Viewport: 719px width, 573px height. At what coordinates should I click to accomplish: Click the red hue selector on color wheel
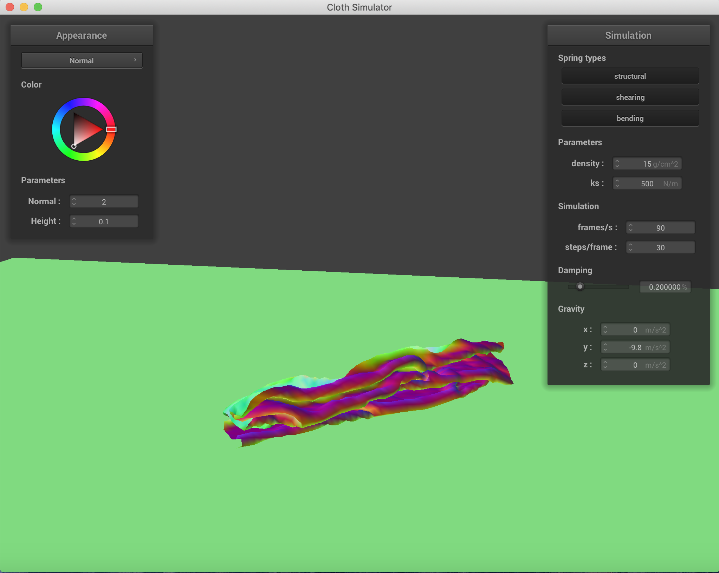tap(111, 129)
